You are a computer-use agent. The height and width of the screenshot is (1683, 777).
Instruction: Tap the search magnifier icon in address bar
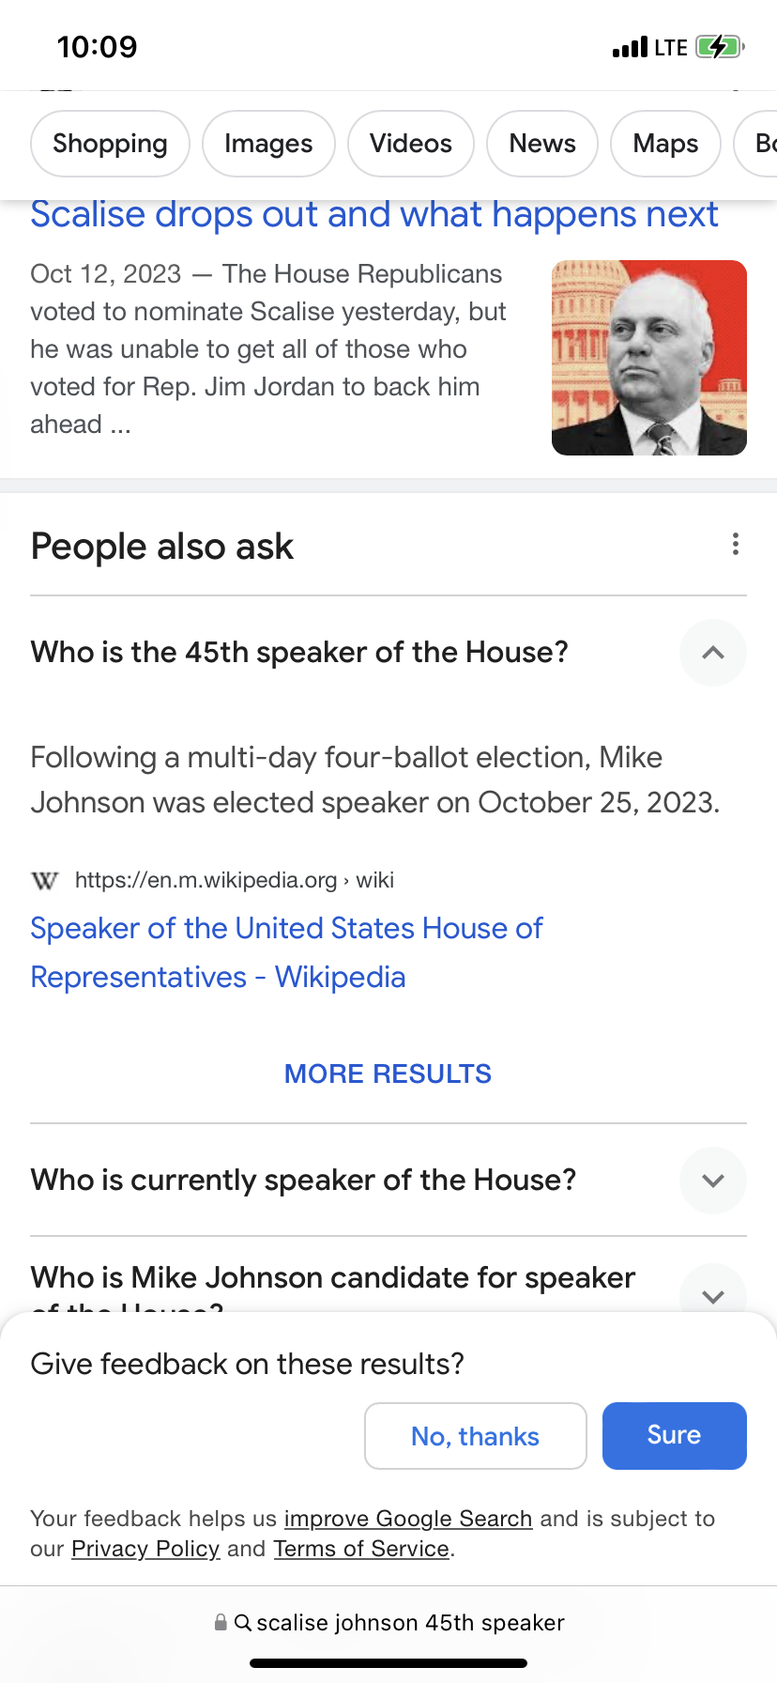(242, 1623)
